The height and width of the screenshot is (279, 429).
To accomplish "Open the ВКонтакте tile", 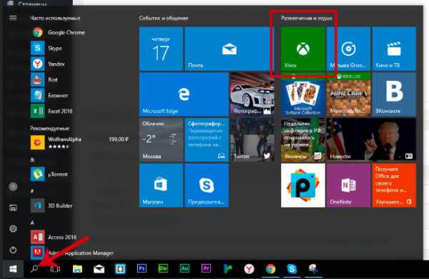I will (394, 94).
